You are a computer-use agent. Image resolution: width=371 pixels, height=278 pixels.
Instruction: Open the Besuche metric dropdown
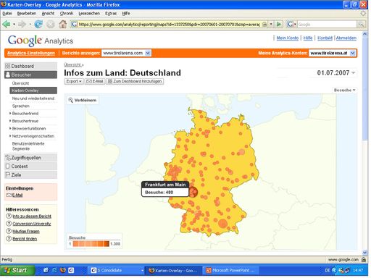tap(345, 90)
